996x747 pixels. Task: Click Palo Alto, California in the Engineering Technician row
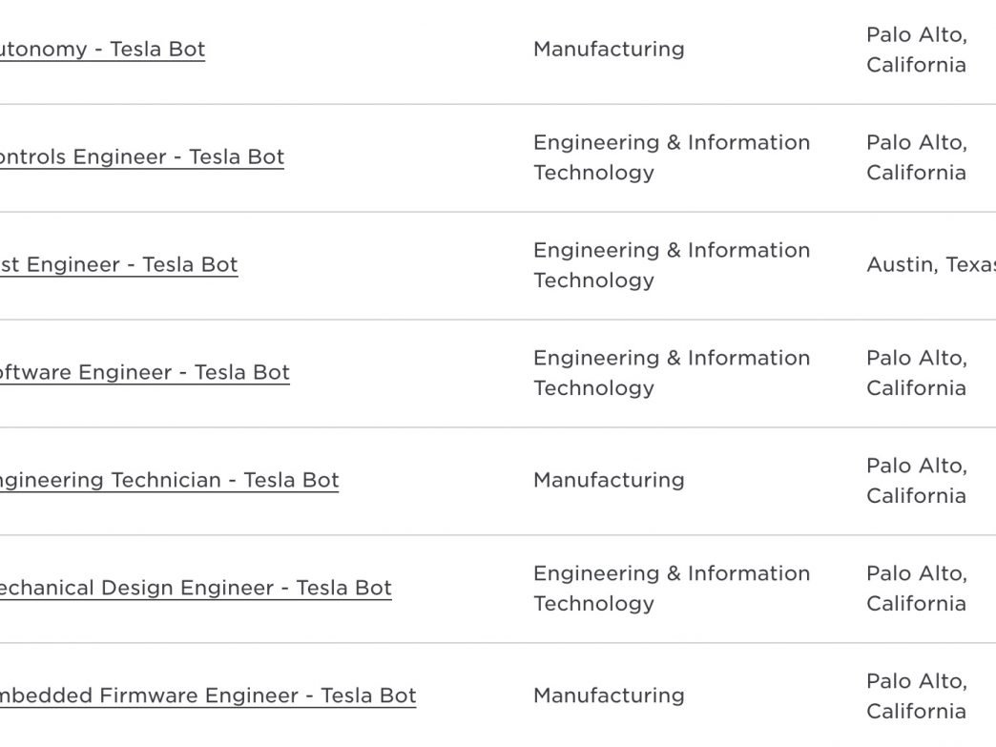coord(917,481)
